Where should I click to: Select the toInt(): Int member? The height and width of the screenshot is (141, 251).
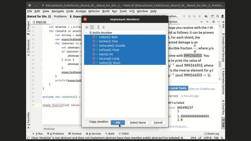[x=125, y=54]
